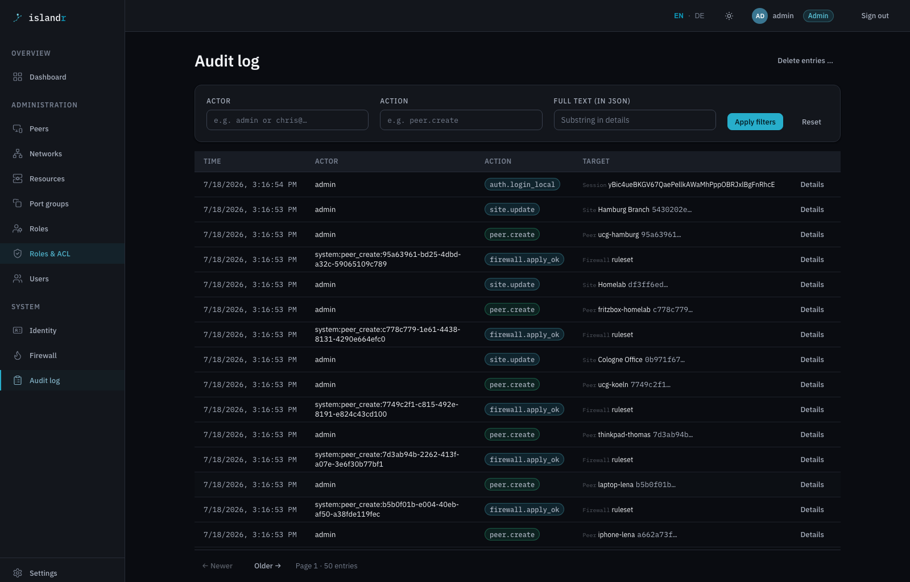Open Details for thinkpad-thomas peer.create
The height and width of the screenshot is (582, 910).
pyautogui.click(x=812, y=435)
